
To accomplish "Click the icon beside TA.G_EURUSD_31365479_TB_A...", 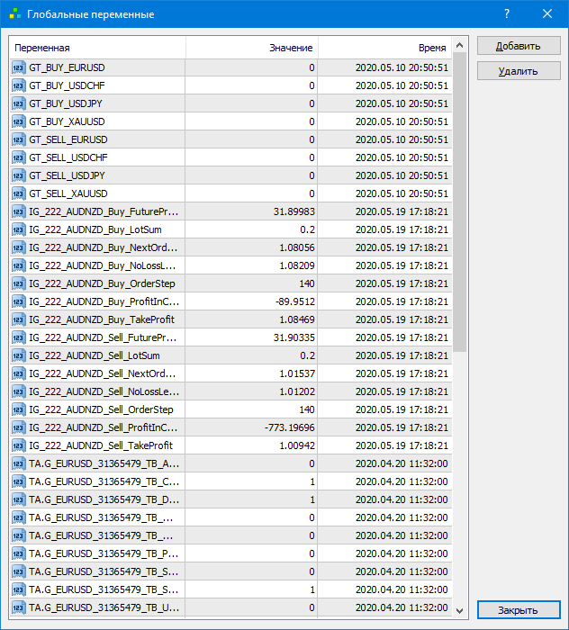I will (x=19, y=463).
